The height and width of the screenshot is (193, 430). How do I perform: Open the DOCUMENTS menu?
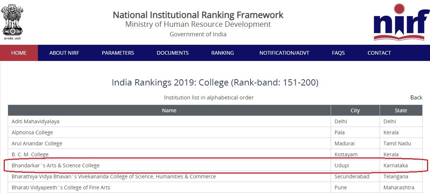(x=173, y=53)
